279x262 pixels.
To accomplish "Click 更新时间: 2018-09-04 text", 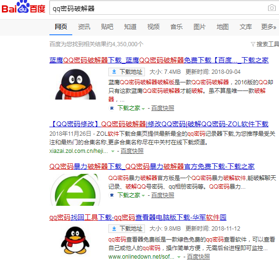I will [x=213, y=72].
